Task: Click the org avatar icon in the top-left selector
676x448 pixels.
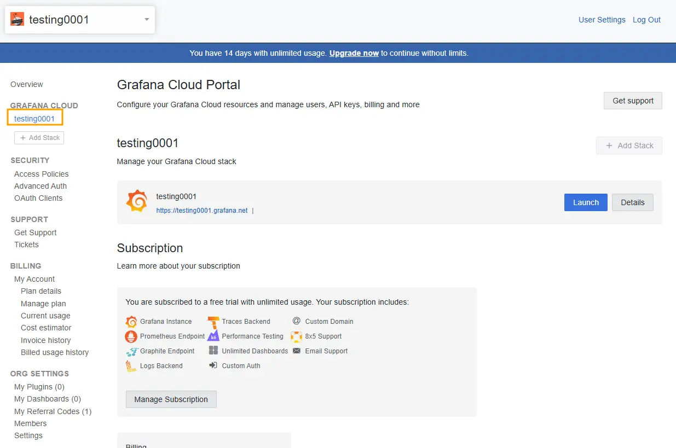Action: pyautogui.click(x=18, y=19)
